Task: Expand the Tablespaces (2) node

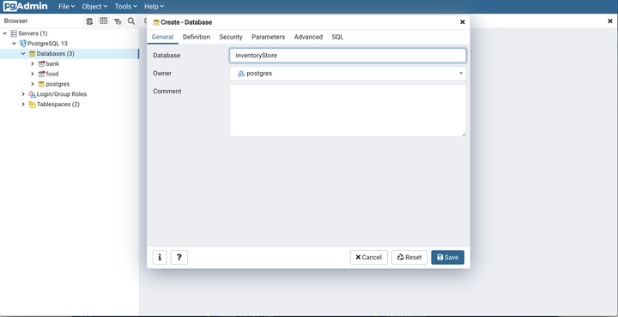Action: 23,105
